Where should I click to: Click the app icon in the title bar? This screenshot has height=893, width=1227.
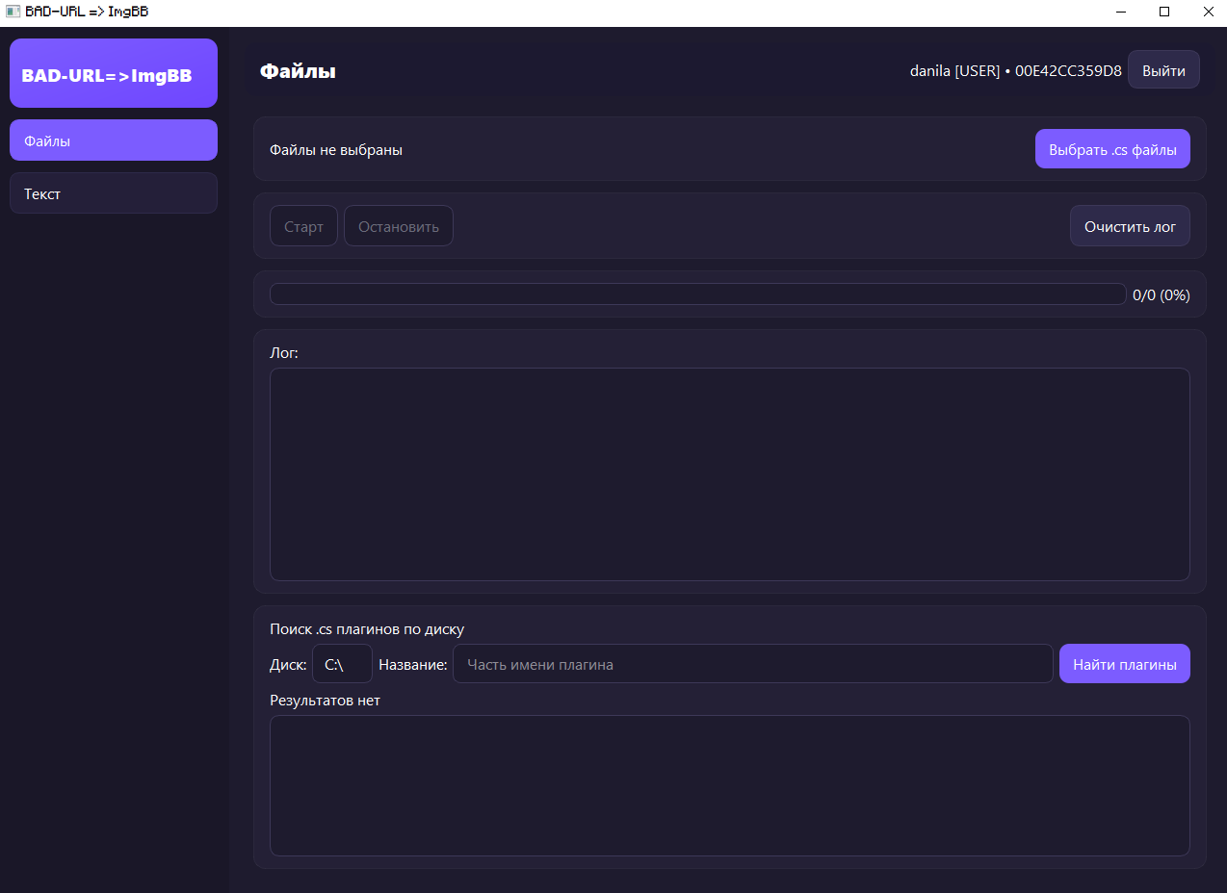point(13,12)
